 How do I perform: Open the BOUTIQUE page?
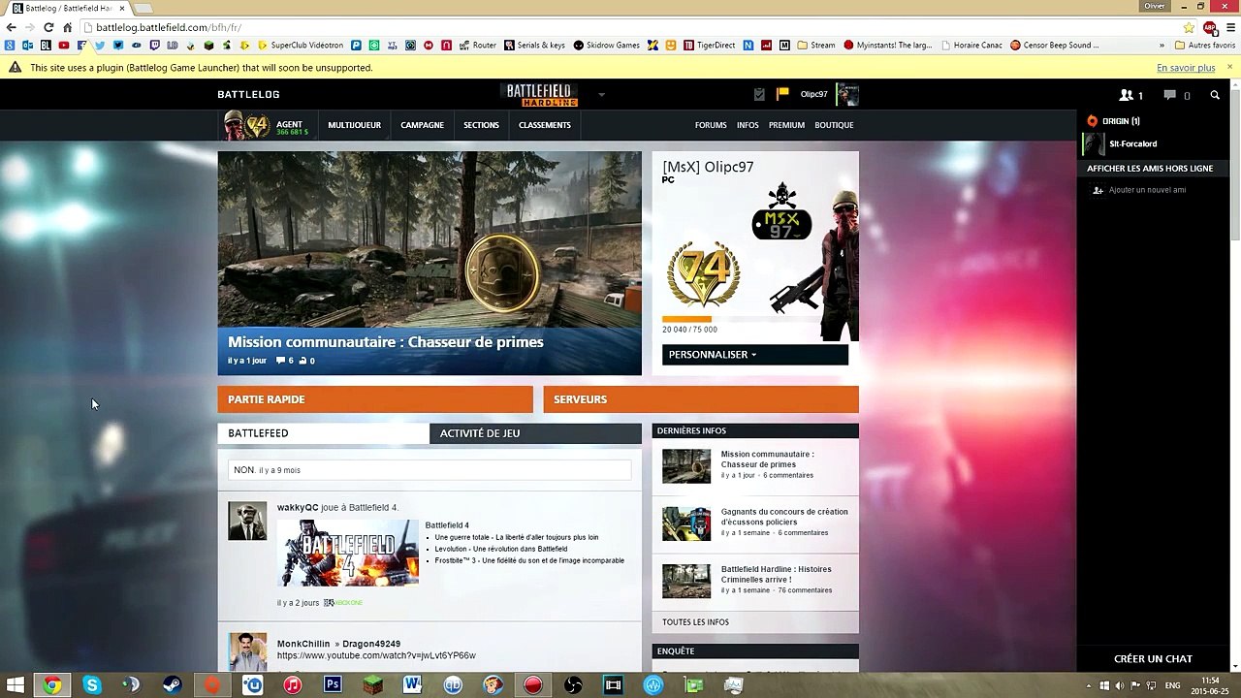tap(834, 125)
